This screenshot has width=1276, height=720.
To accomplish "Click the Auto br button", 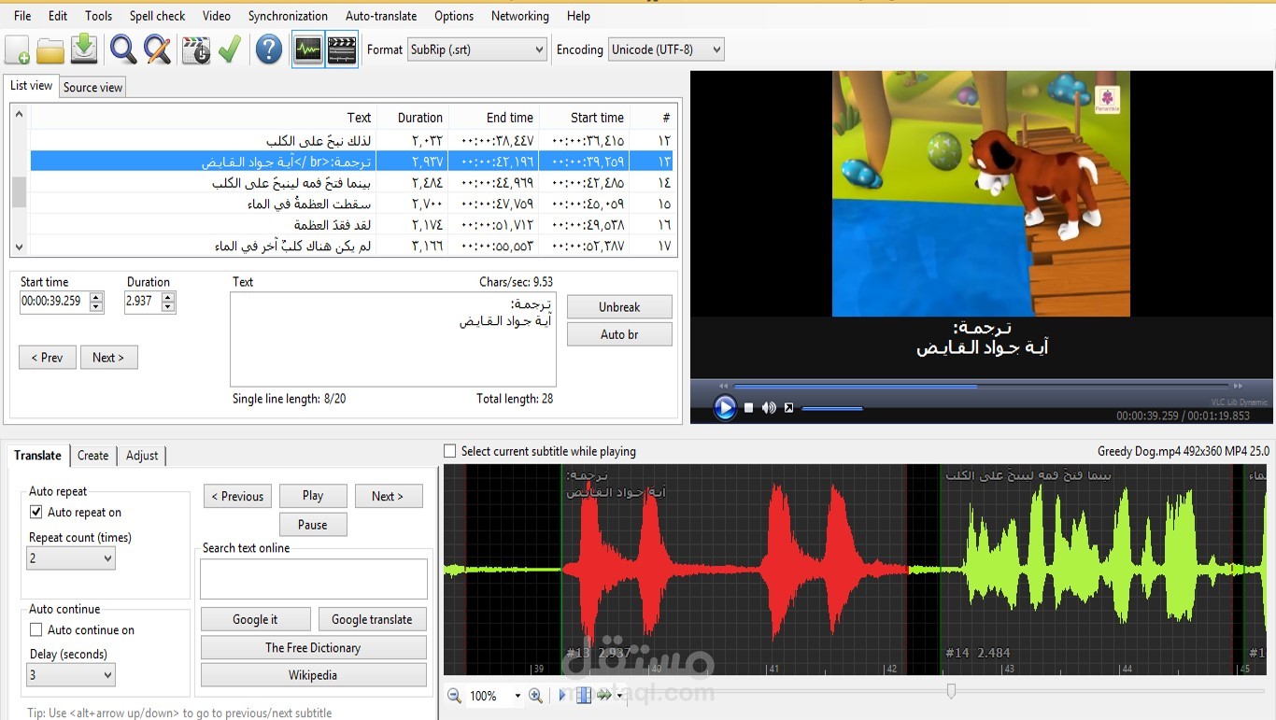I will pyautogui.click(x=619, y=334).
